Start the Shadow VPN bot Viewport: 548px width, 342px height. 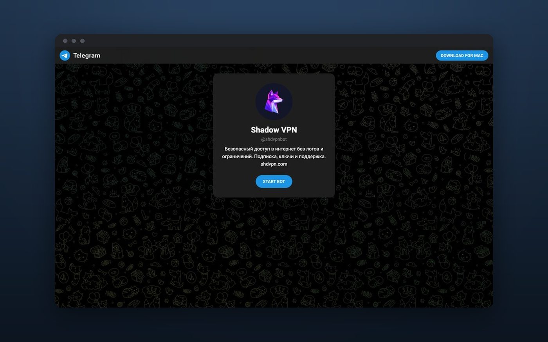pos(274,181)
